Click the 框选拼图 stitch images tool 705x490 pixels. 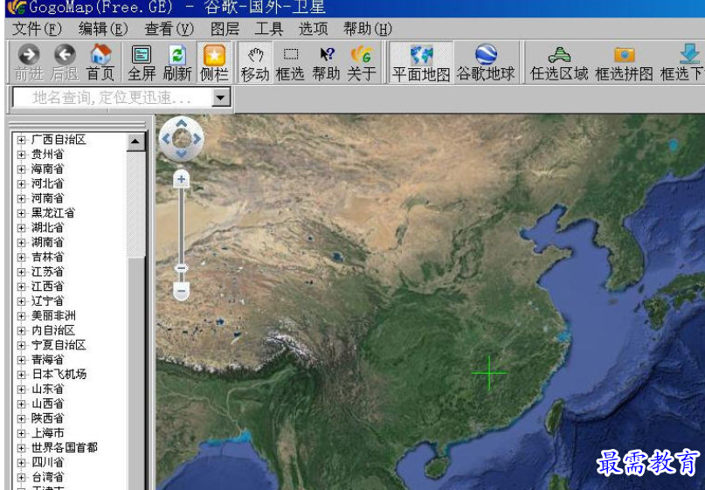click(x=624, y=62)
